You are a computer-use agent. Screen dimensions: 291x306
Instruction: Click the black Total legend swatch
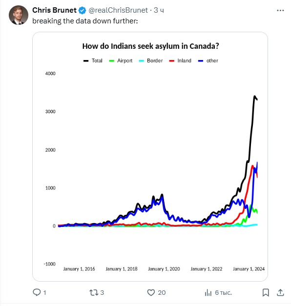86,61
